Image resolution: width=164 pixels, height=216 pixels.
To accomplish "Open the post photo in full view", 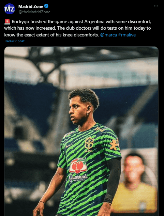I will pos(81,131).
